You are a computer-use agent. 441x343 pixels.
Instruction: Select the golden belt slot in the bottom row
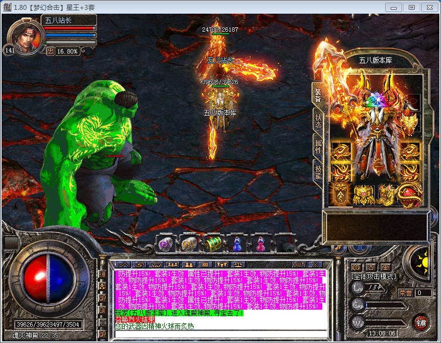(364, 195)
